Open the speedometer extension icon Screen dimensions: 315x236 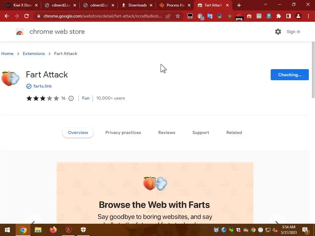tap(200, 16)
